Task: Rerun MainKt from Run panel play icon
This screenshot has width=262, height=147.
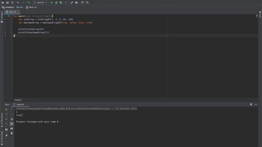Action: tap(6, 109)
